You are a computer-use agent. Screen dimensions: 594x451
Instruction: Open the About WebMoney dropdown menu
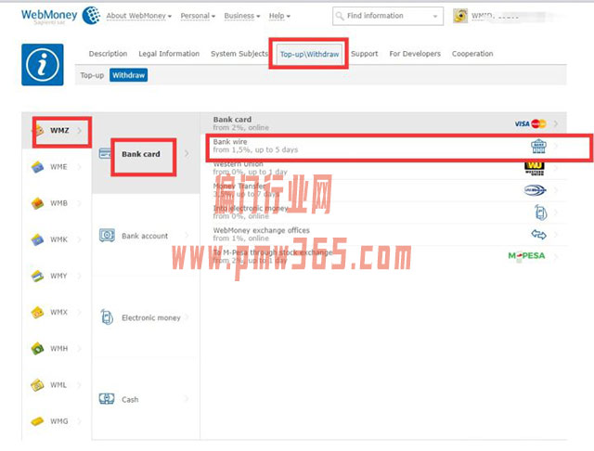point(139,16)
